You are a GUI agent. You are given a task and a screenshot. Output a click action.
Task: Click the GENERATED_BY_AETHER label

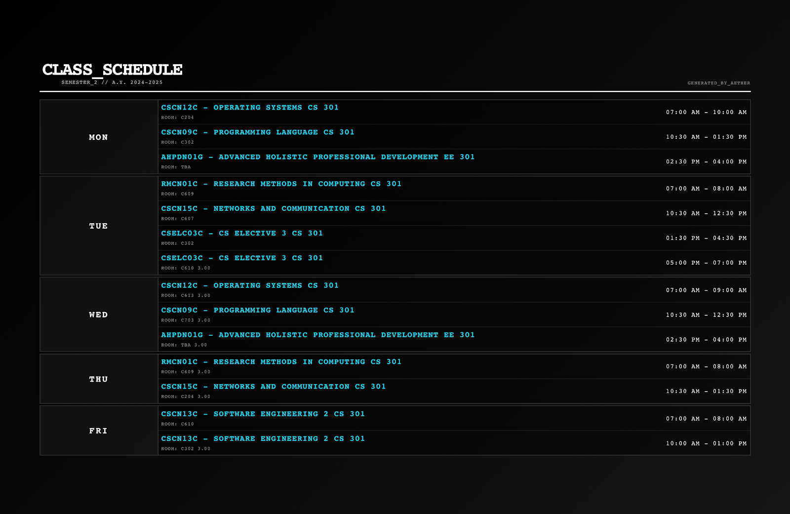click(719, 83)
